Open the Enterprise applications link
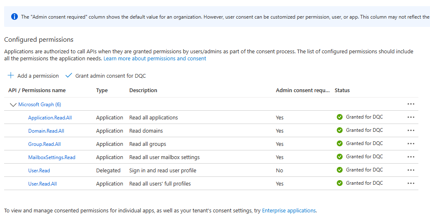 pyautogui.click(x=289, y=211)
